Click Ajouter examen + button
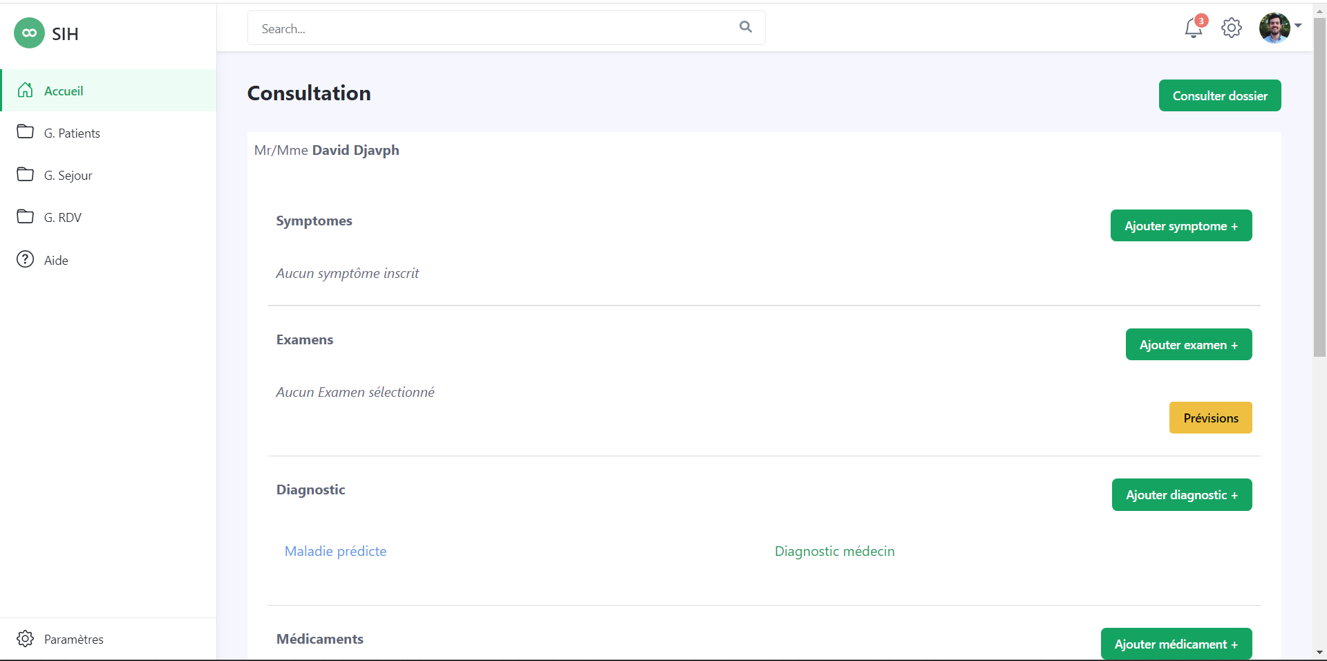 click(1188, 345)
